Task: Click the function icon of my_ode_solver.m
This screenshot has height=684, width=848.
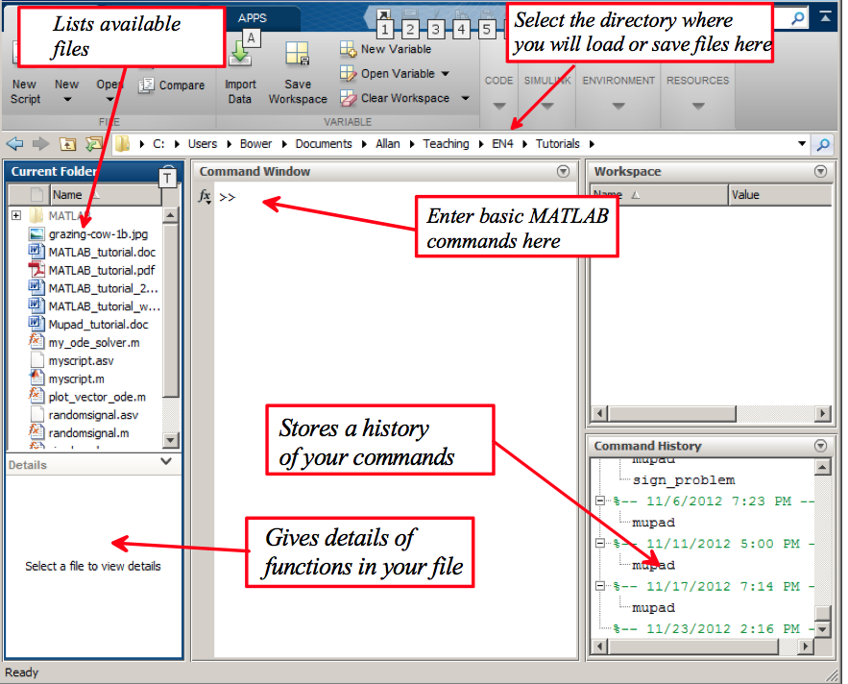Action: 36,342
